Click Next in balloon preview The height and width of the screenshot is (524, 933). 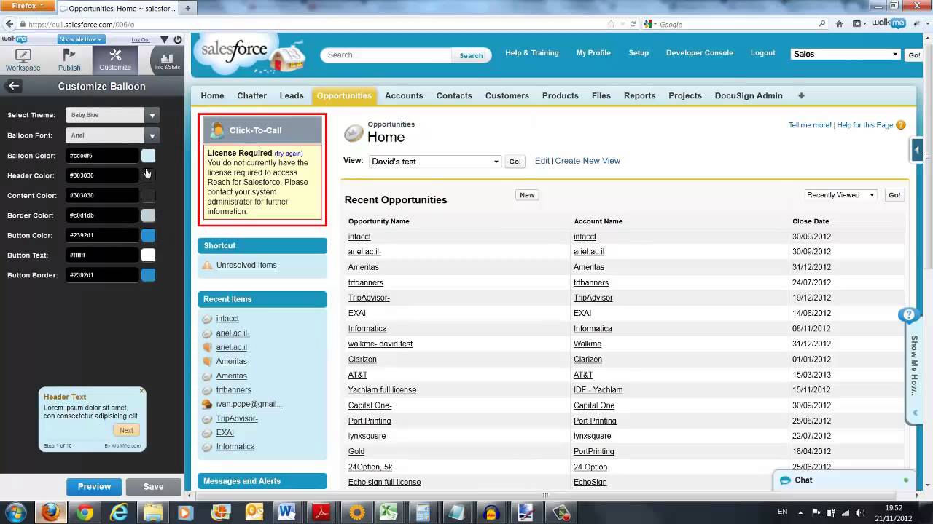(x=126, y=430)
